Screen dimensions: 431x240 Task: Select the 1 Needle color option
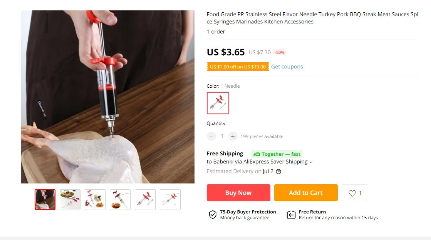point(218,103)
